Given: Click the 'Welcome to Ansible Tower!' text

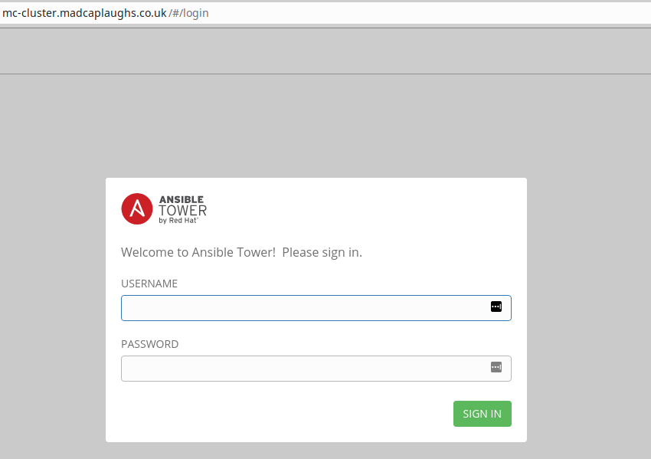Looking at the screenshot, I should pos(198,252).
